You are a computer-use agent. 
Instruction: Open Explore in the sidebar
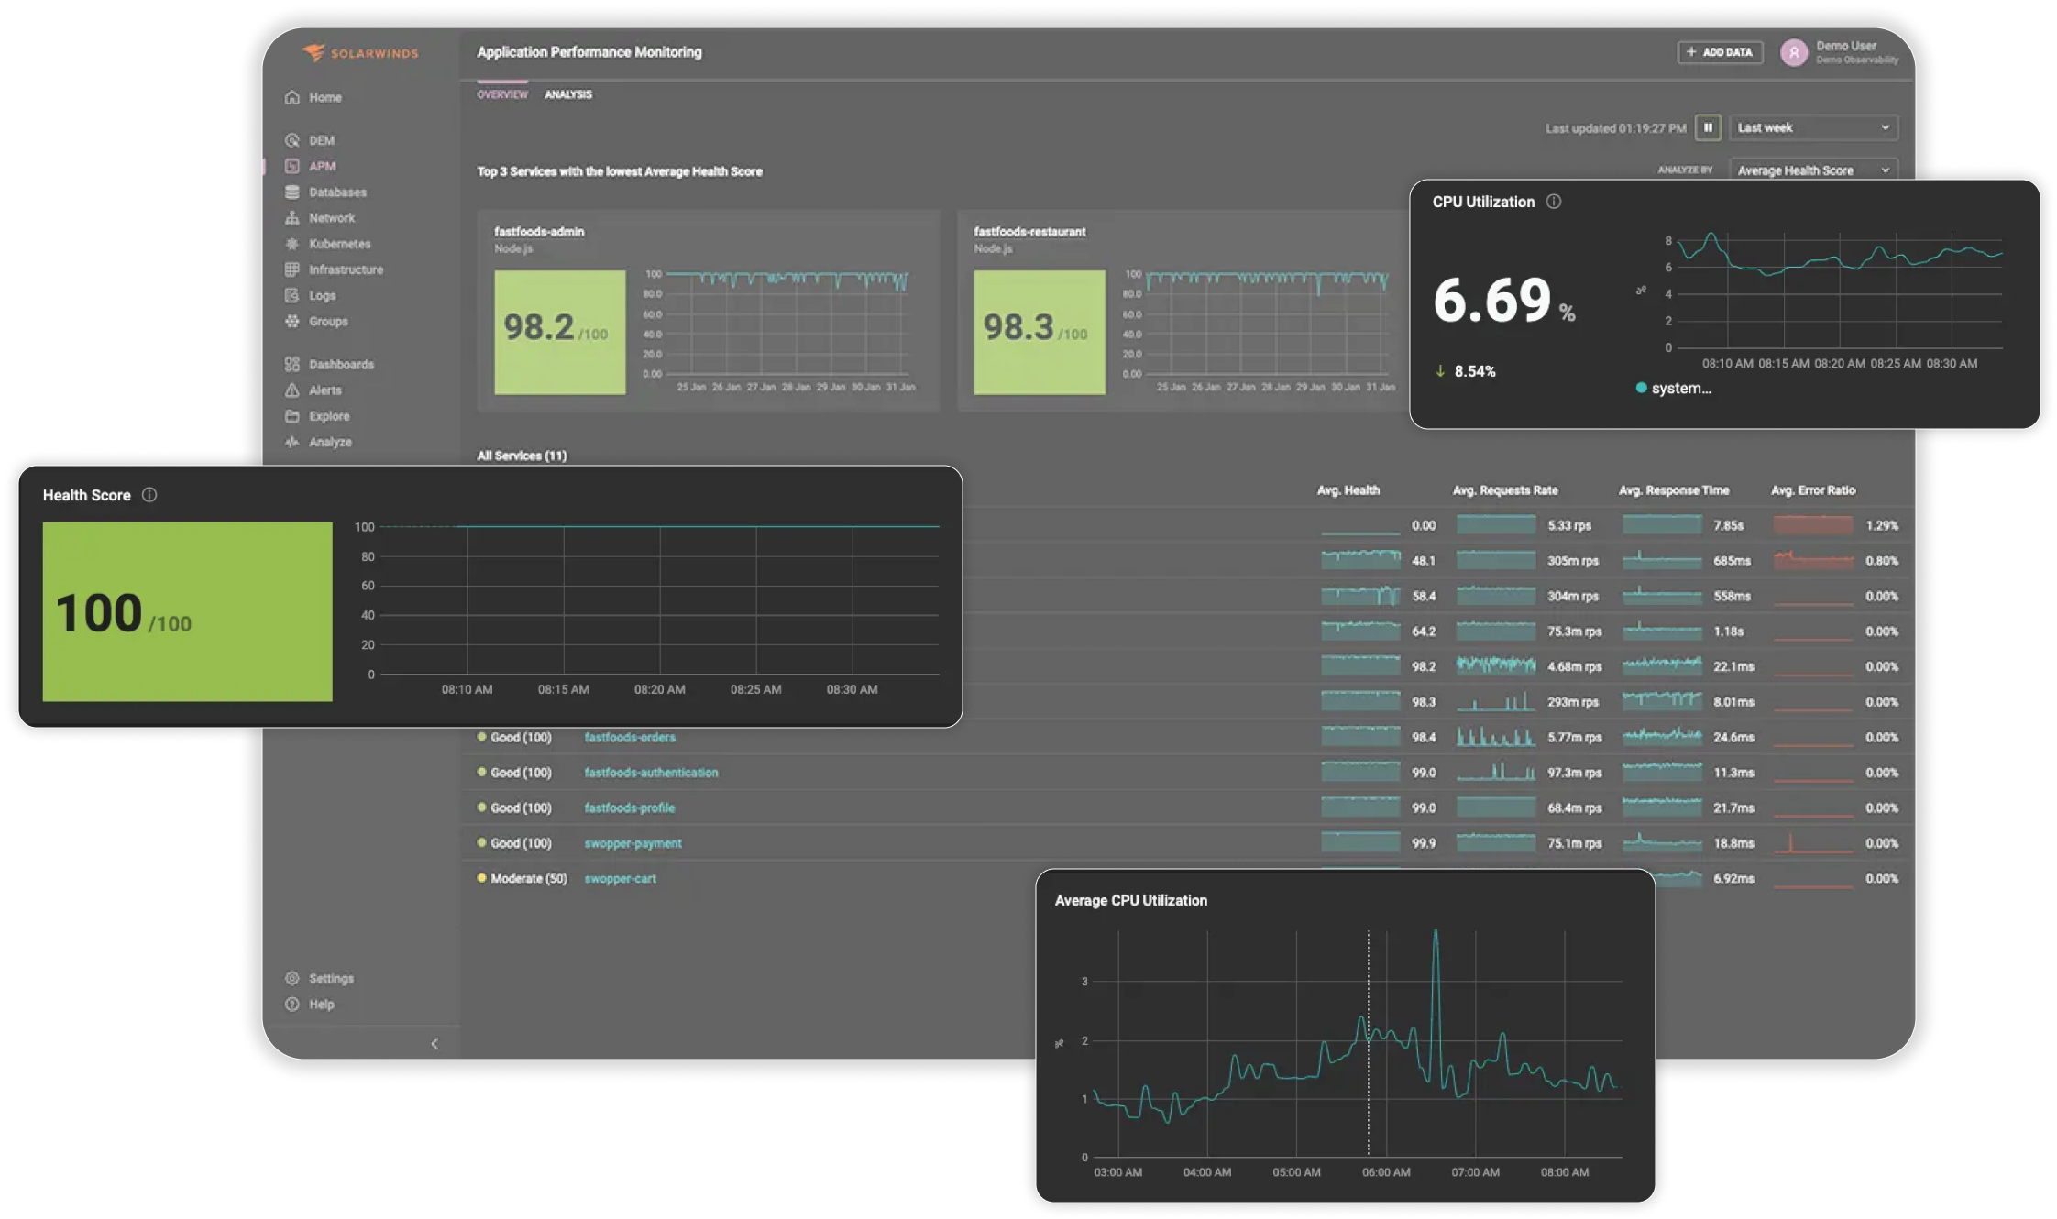(x=317, y=415)
